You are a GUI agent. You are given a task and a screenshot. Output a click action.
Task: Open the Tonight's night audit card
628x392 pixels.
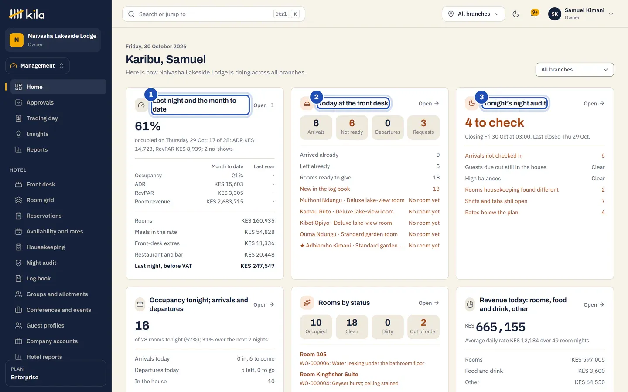point(594,104)
